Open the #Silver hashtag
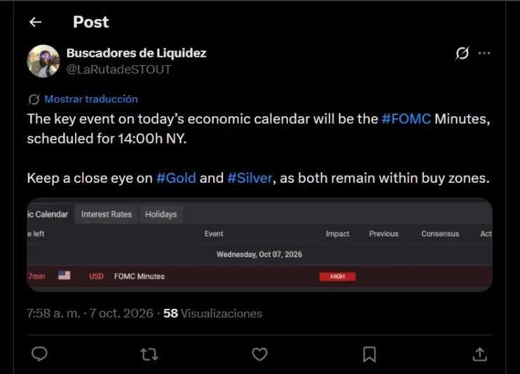This screenshot has height=374, width=520. [x=249, y=178]
